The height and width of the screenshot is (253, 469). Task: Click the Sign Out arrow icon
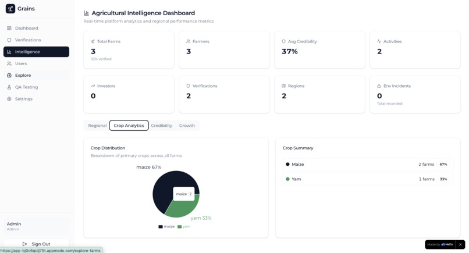pos(25,244)
